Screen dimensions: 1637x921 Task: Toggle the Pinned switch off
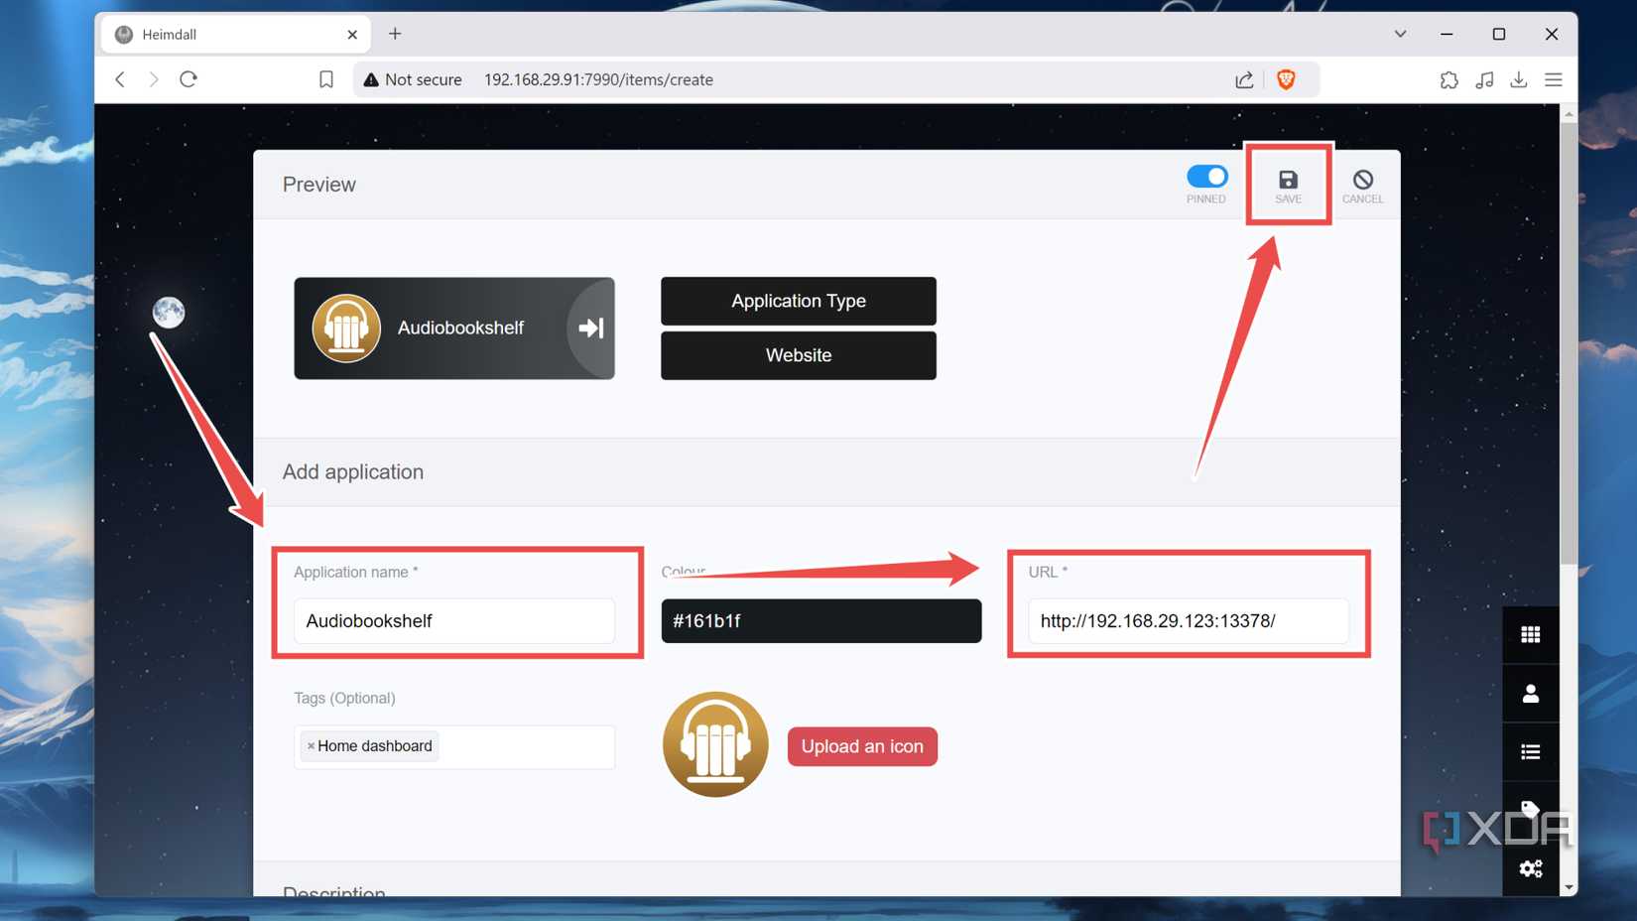point(1206,177)
